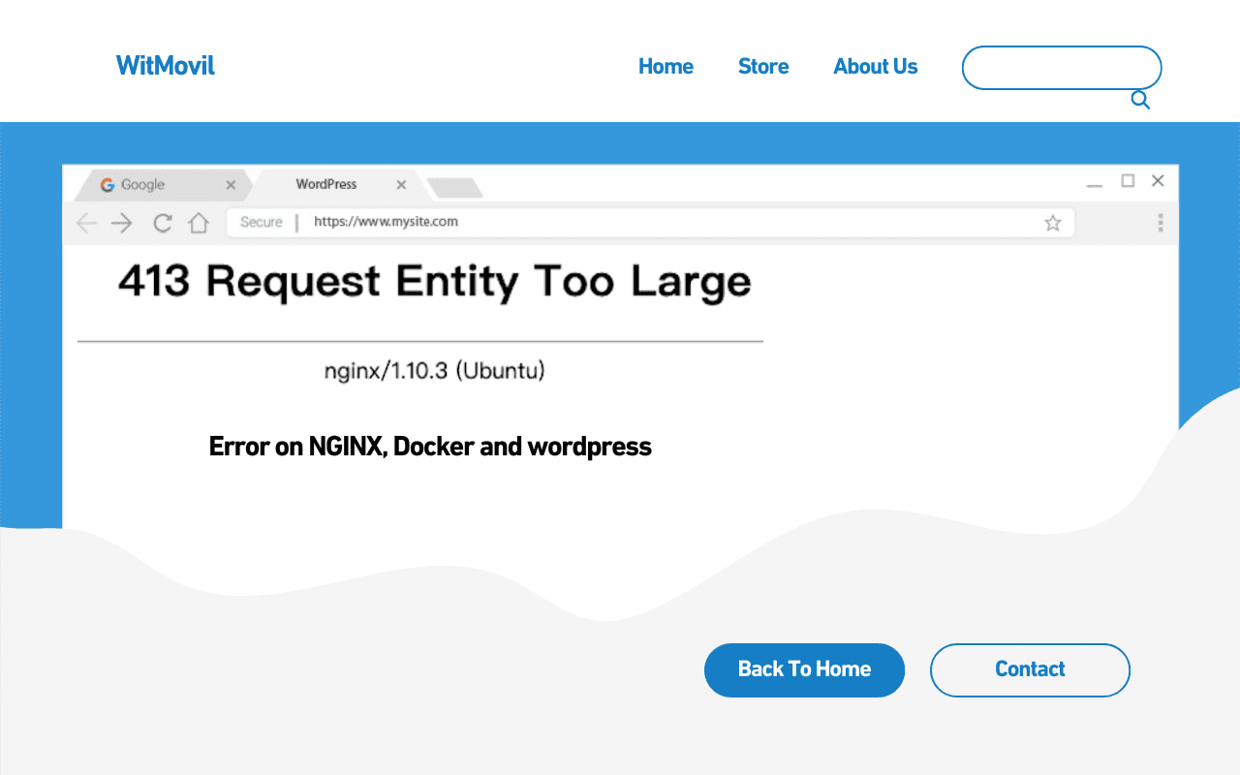Click the browser home icon
Viewport: 1240px width, 775px height.
click(199, 222)
